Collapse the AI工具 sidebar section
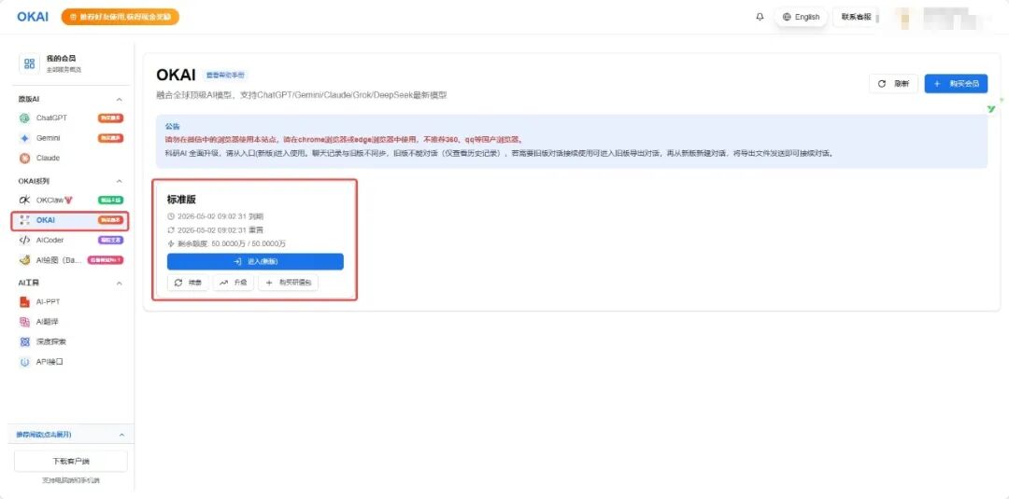The height and width of the screenshot is (499, 1009). (x=119, y=283)
